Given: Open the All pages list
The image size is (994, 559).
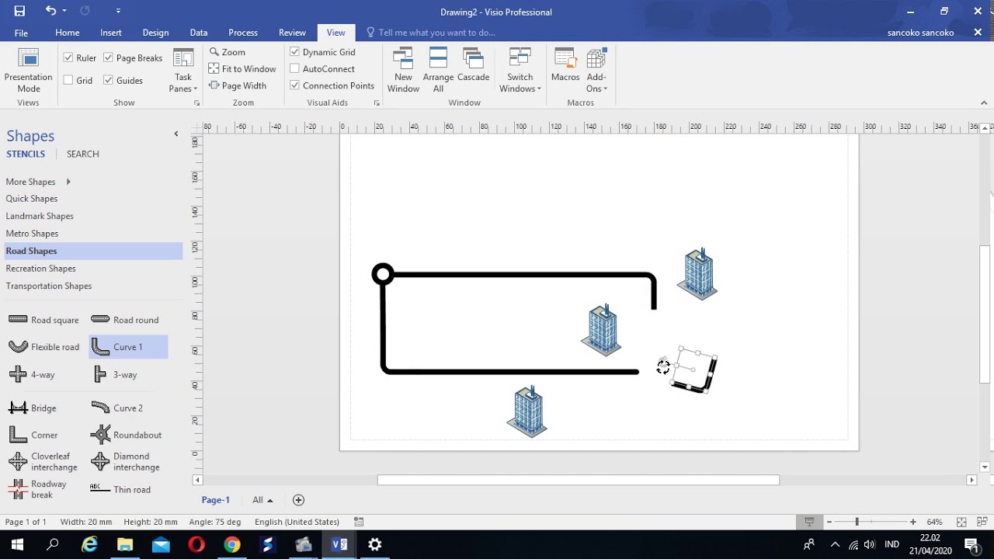Looking at the screenshot, I should tap(262, 500).
